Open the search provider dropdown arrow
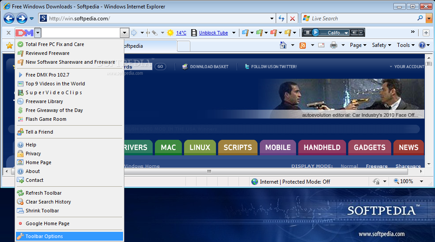This screenshot has height=242, width=435. pos(429,19)
